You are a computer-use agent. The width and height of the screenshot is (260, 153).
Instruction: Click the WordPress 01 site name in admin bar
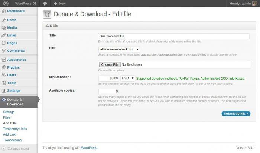pyautogui.click(x=26, y=3)
